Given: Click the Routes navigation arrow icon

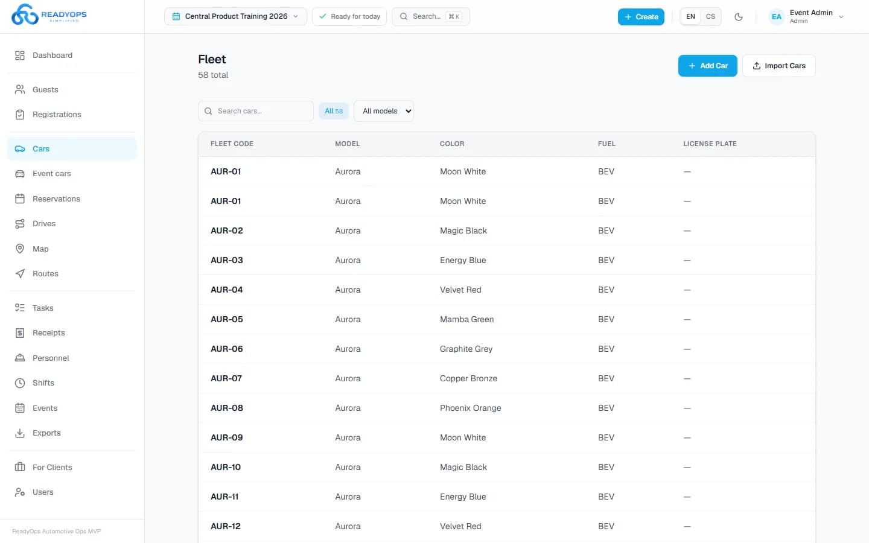Looking at the screenshot, I should (20, 274).
